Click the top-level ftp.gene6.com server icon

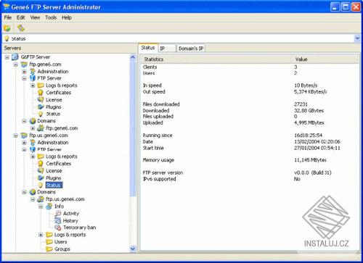tap(24, 64)
